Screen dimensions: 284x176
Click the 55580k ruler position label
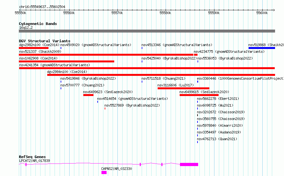165,13
